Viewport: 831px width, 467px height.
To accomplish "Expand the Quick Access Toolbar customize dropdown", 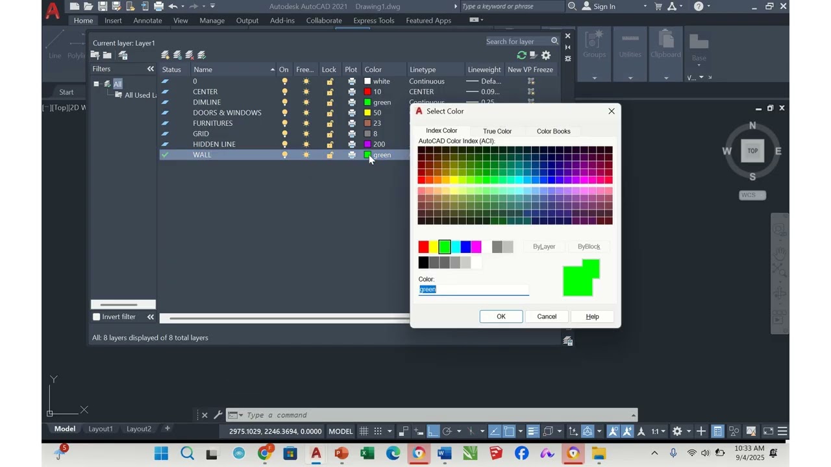I will pyautogui.click(x=212, y=6).
